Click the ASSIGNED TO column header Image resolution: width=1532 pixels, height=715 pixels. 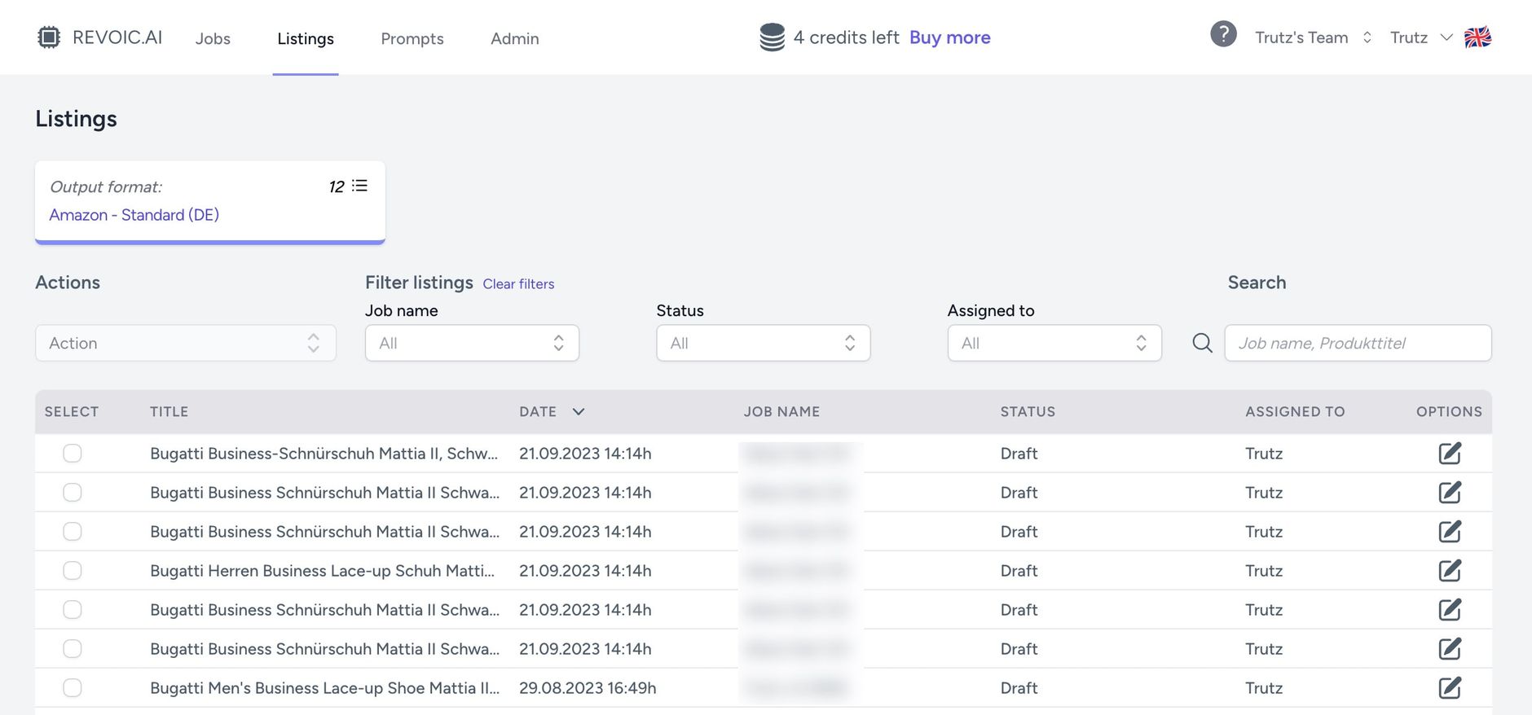tap(1295, 411)
